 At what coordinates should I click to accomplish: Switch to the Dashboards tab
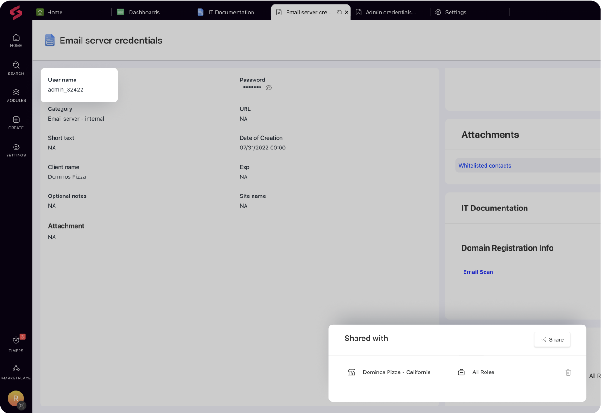click(x=144, y=12)
